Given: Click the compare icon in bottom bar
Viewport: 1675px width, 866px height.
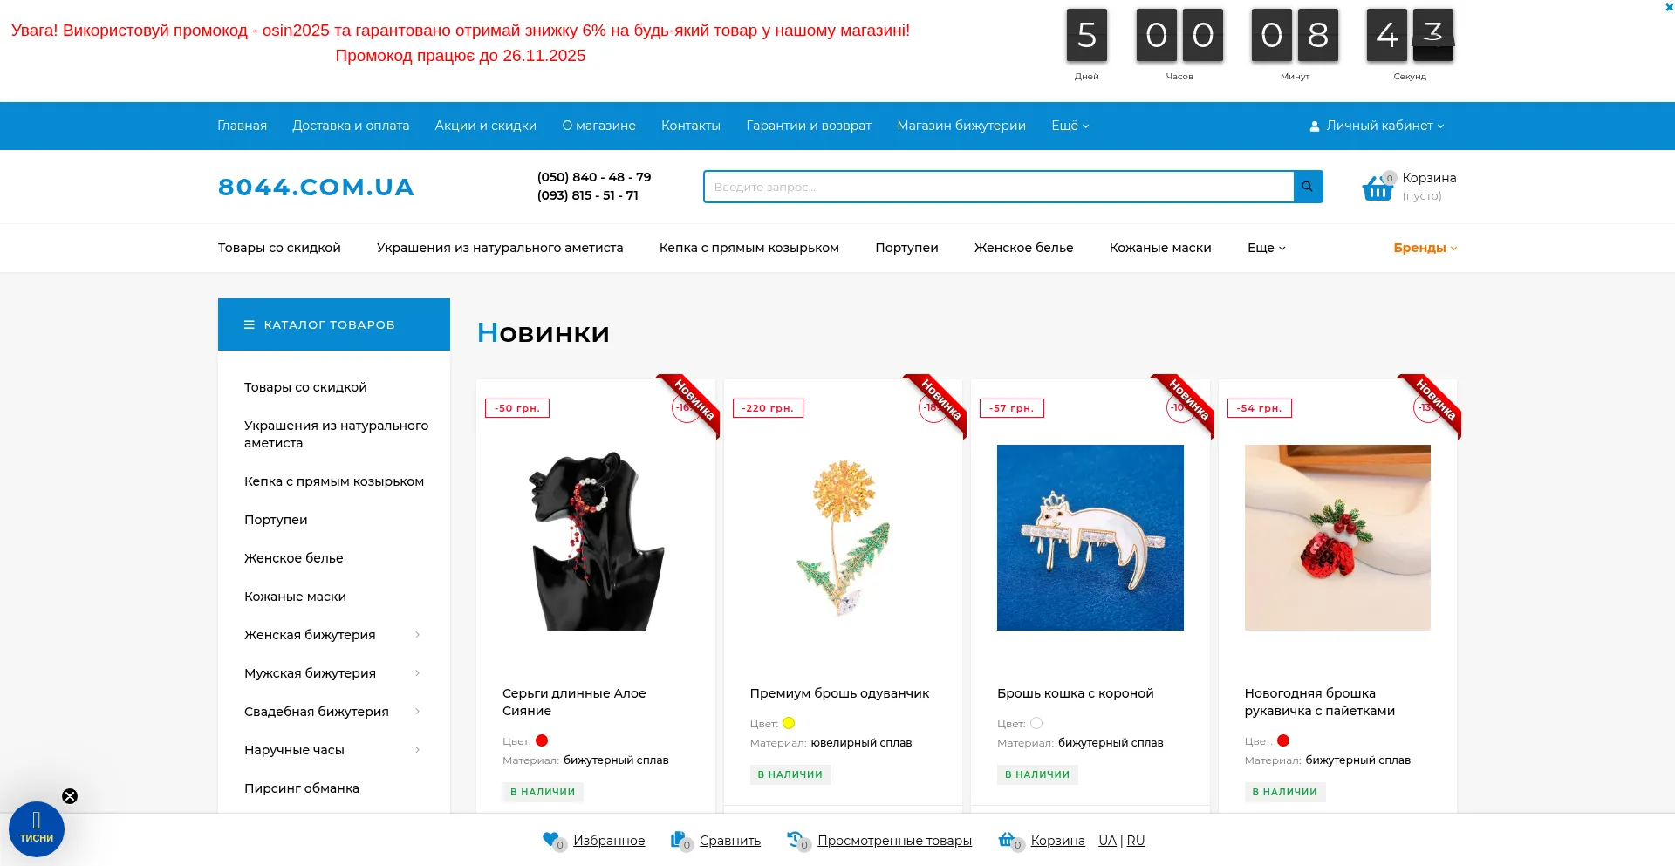Looking at the screenshot, I should tap(680, 841).
